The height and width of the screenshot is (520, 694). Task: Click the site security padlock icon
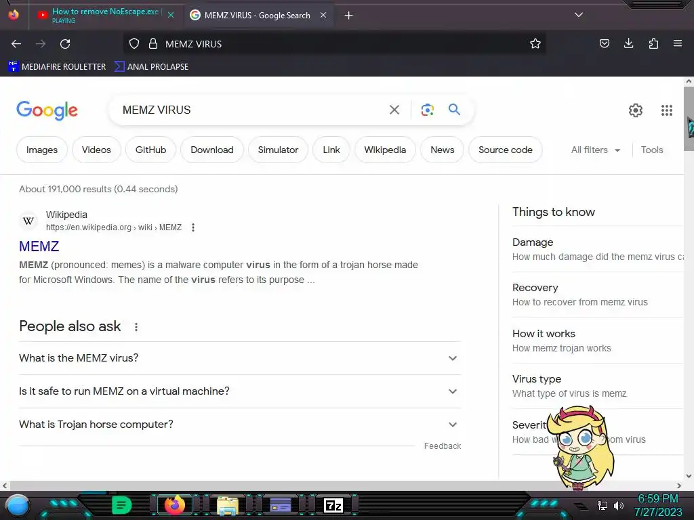(x=153, y=44)
